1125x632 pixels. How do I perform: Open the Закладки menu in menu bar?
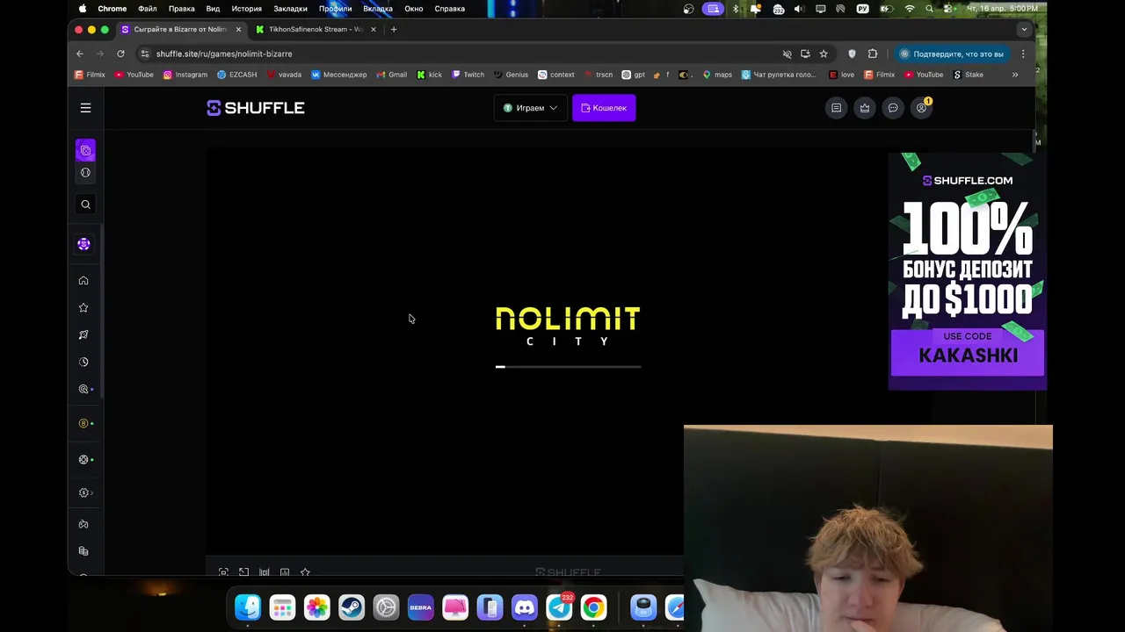click(x=290, y=9)
